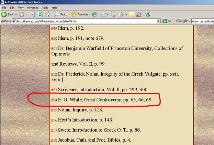Open the yellow folder Discuss icon
Screen dimensions: 214x145
(x=132, y=14)
